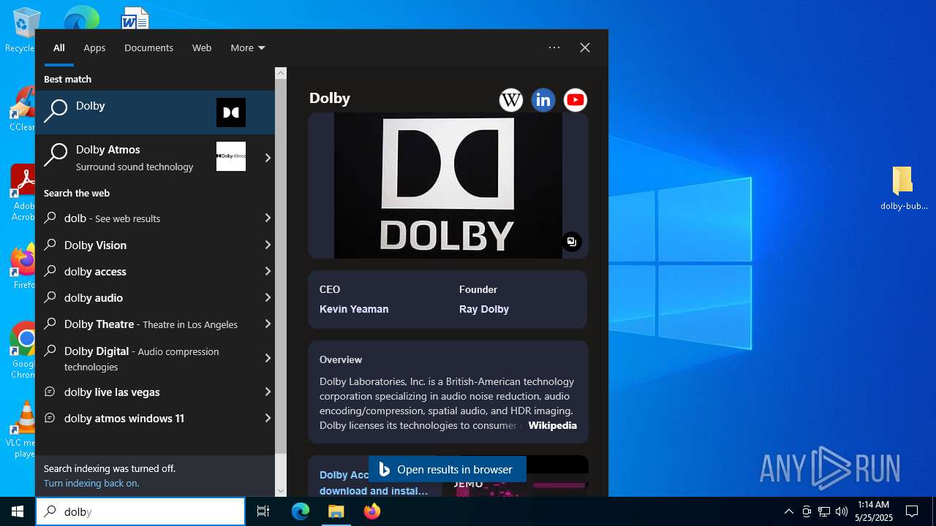
Task: Open the Windows Start menu
Action: 18,511
